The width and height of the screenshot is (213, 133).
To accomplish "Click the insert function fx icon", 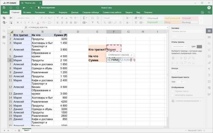I will pos(26,27).
